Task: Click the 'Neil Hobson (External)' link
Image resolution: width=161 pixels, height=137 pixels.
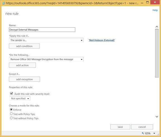Action: click(102, 40)
